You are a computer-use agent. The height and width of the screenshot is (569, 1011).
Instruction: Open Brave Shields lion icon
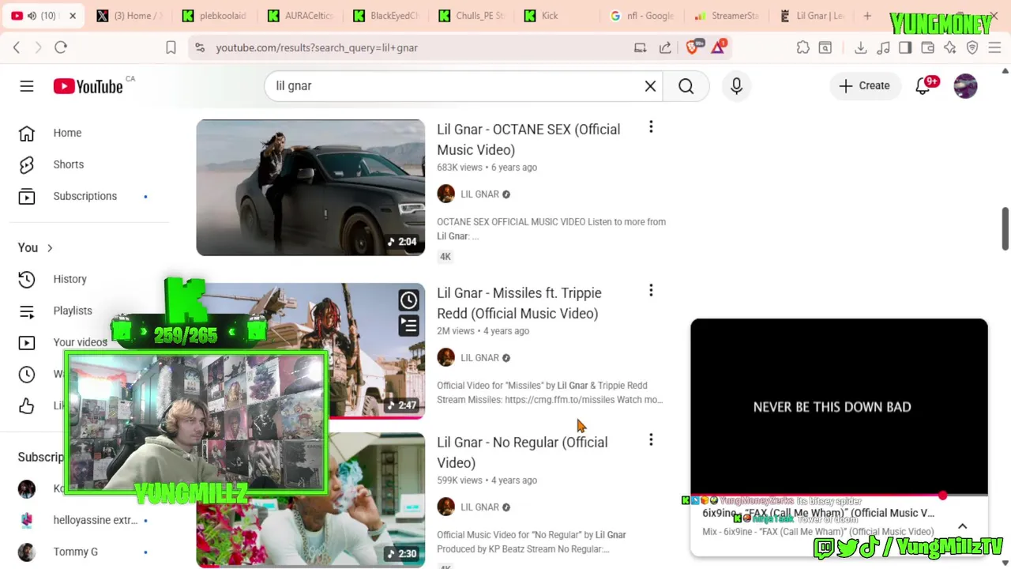coord(693,47)
